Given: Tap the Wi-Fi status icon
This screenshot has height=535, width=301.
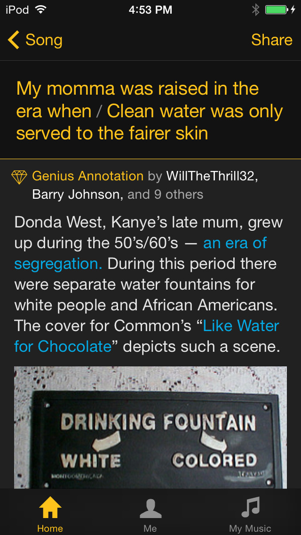Looking at the screenshot, I should [x=40, y=10].
